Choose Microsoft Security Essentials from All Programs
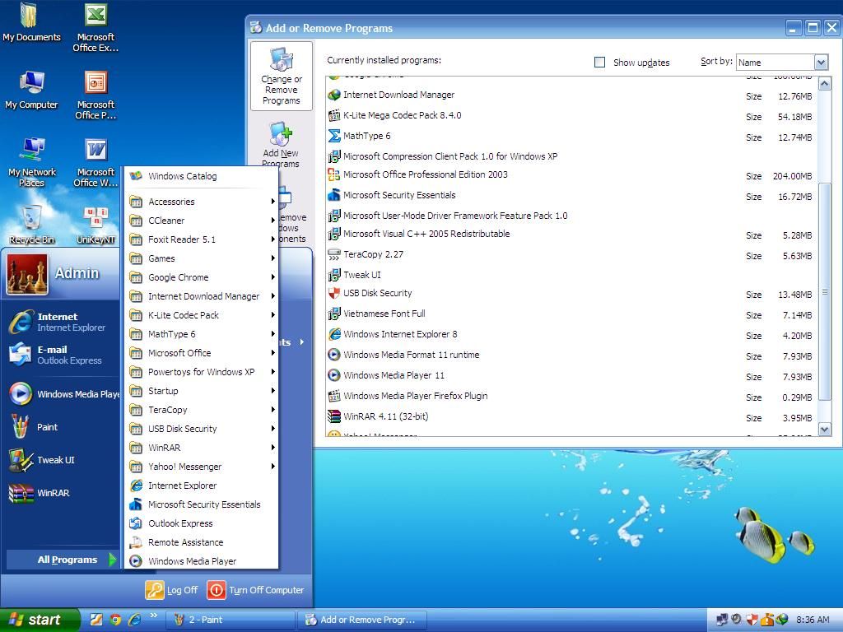 202,504
